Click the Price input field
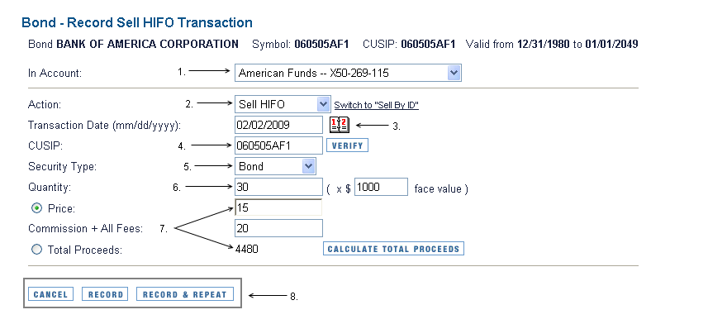 tap(278, 207)
